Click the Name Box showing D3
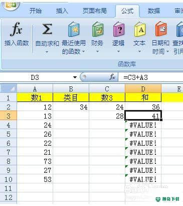This screenshot has width=183, height=206. pos(35,77)
